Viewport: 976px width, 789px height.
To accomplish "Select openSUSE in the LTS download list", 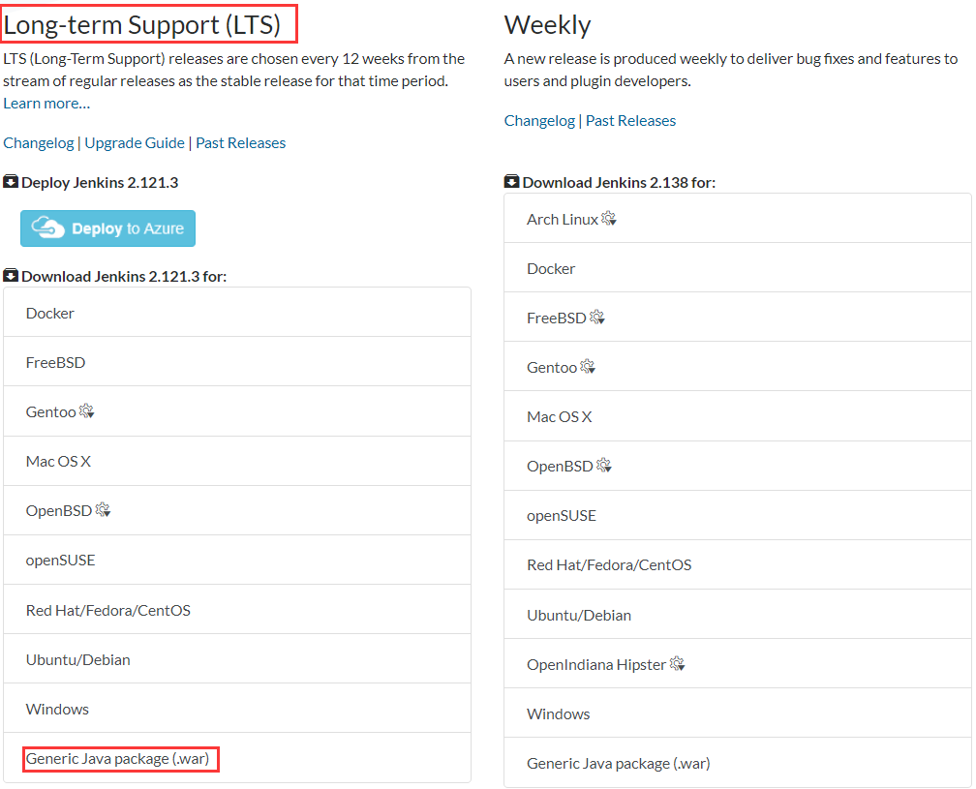I will 236,560.
